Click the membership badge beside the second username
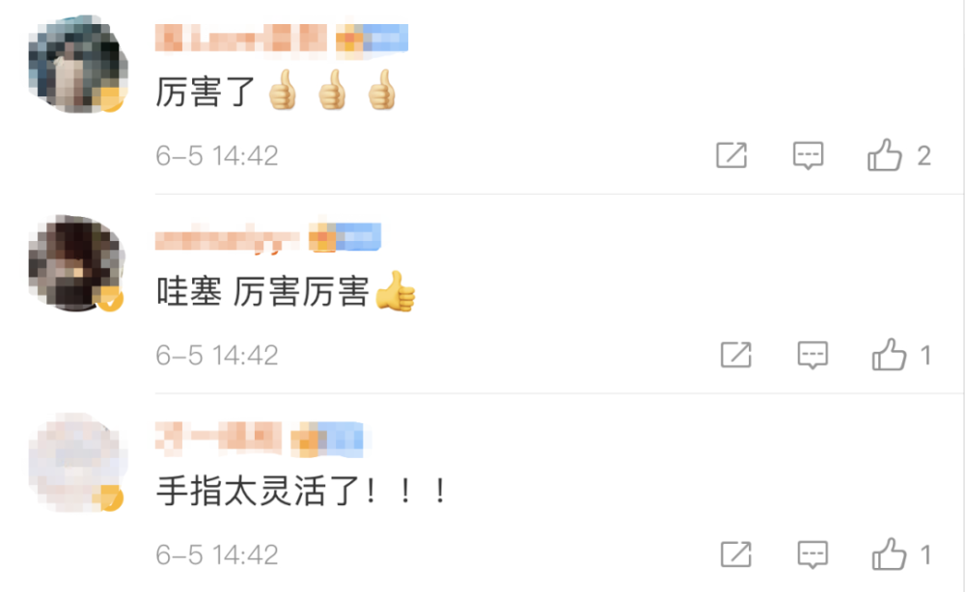 tap(345, 238)
